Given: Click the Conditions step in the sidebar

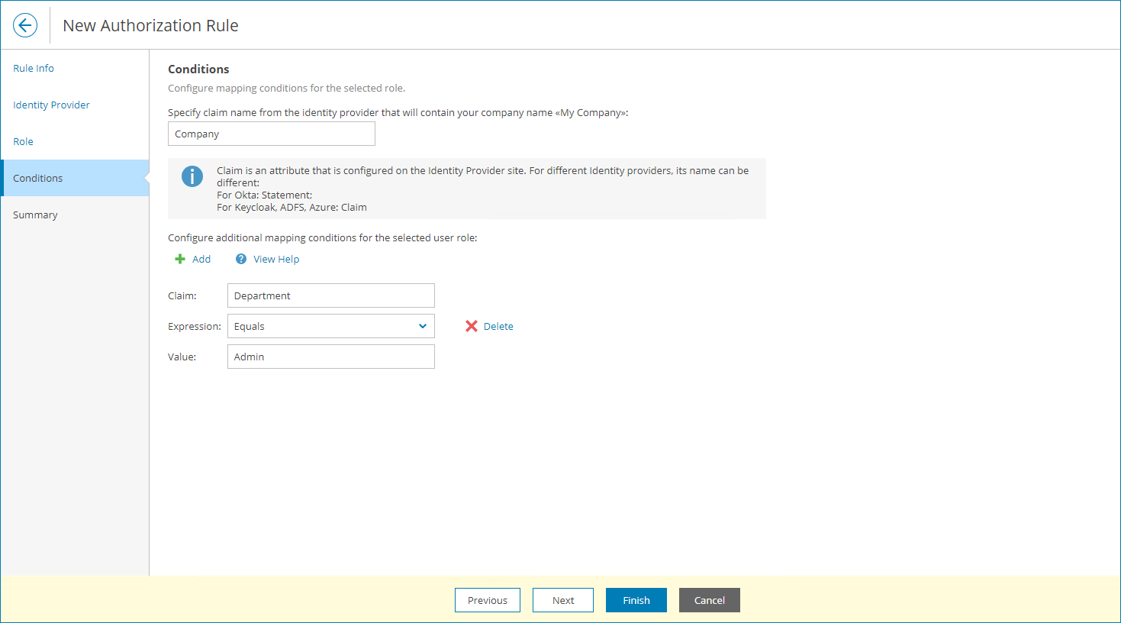Looking at the screenshot, I should click(x=37, y=178).
